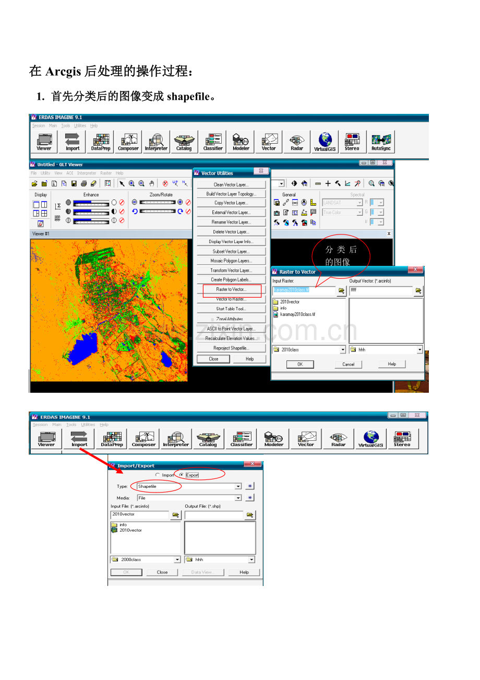Image resolution: width=480 pixels, height=680 pixels.
Task: Select the Import radio button in Import/Export dialog
Action: [x=158, y=475]
